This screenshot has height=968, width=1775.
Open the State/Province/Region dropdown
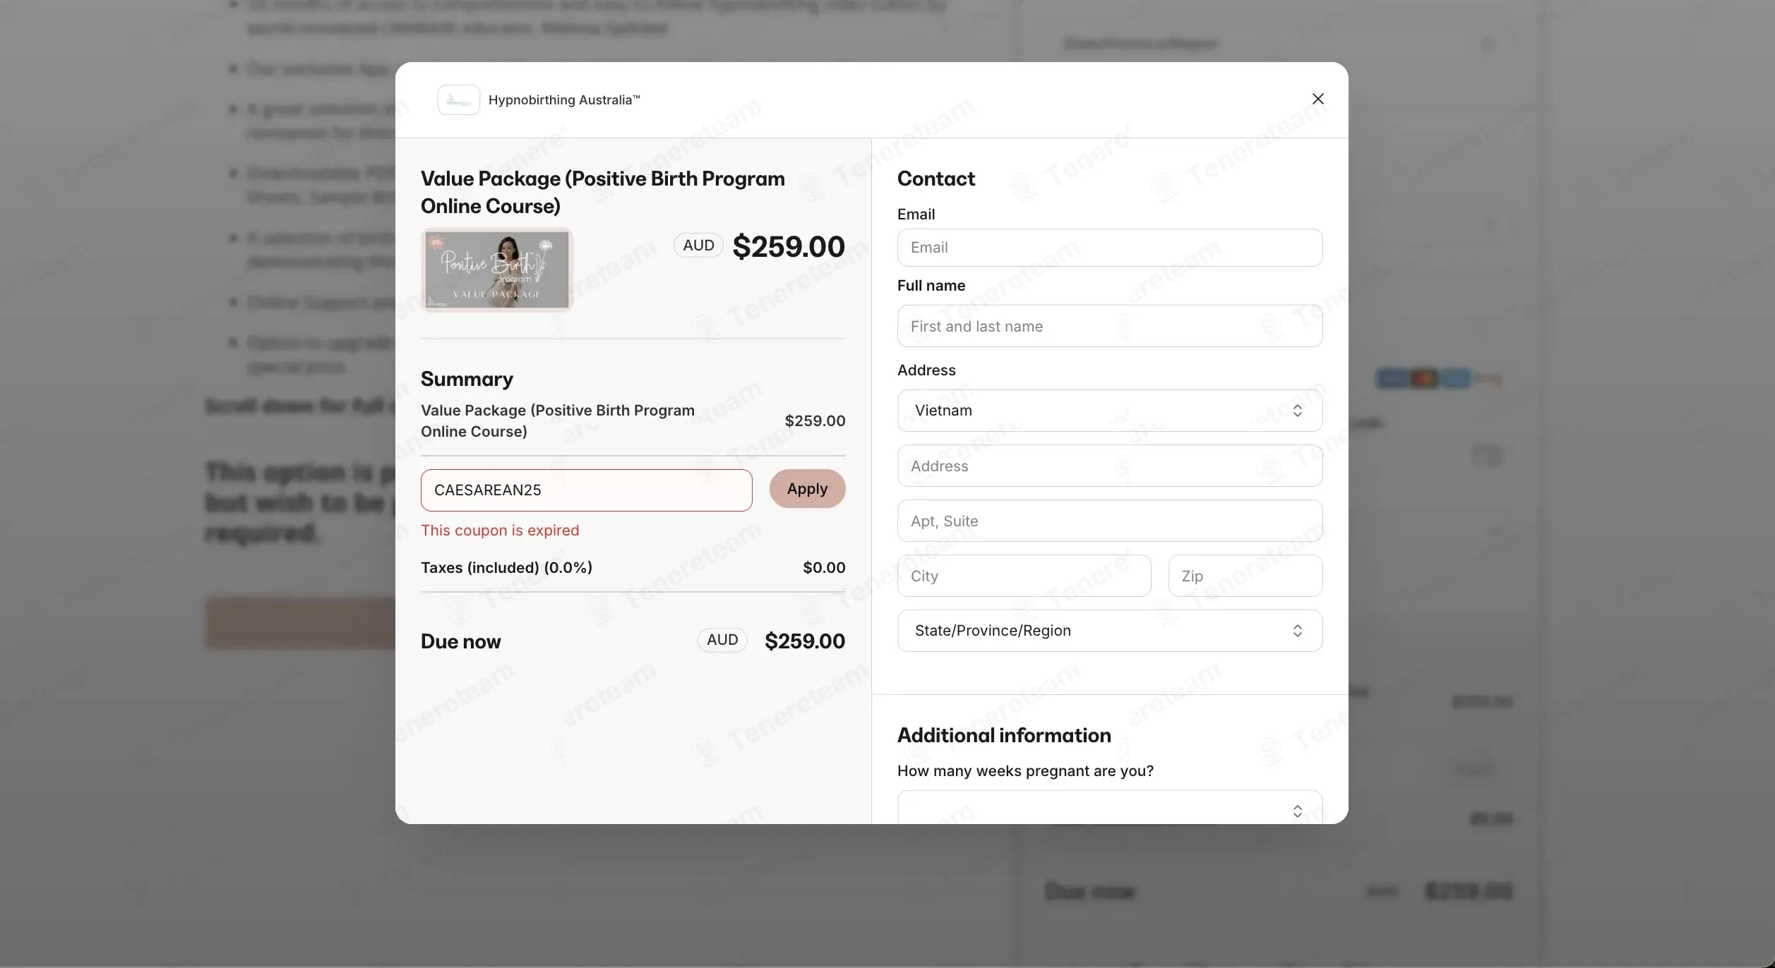click(1109, 631)
